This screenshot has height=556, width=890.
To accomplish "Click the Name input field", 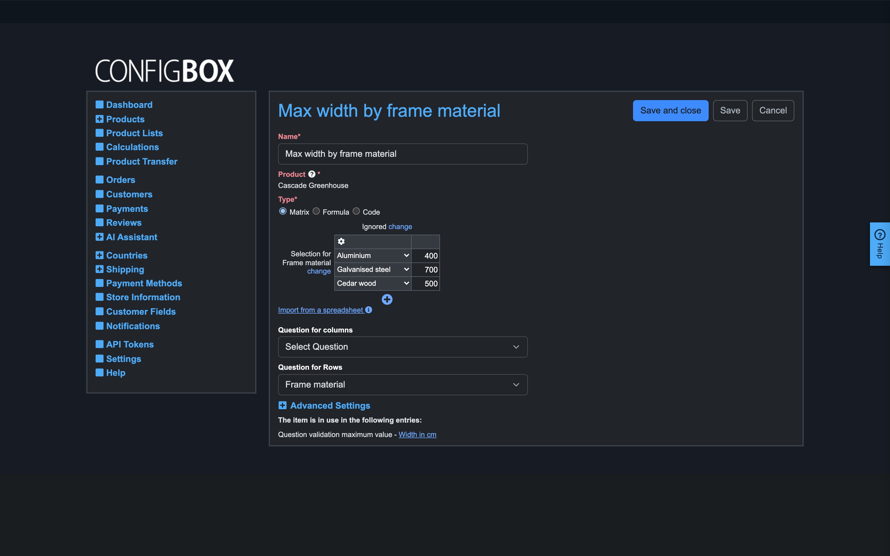I will (x=403, y=154).
